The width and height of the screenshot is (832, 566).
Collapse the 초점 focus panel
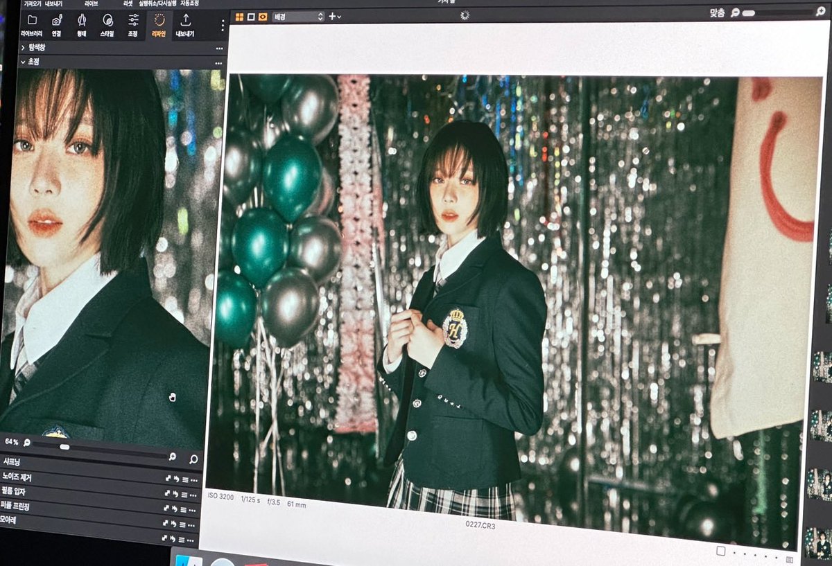tap(23, 62)
